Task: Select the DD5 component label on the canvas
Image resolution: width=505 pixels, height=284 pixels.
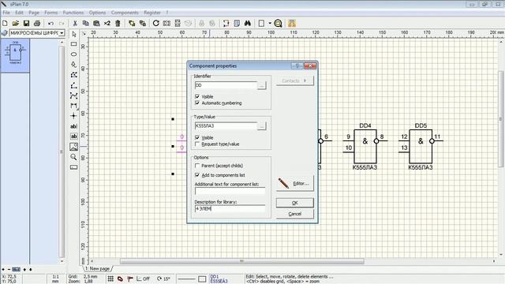Action: tap(421, 125)
